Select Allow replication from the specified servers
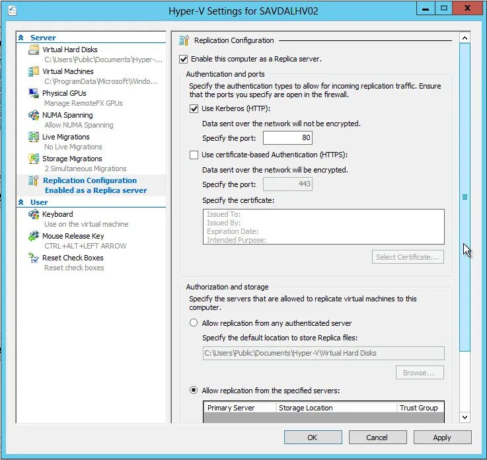 [x=194, y=390]
